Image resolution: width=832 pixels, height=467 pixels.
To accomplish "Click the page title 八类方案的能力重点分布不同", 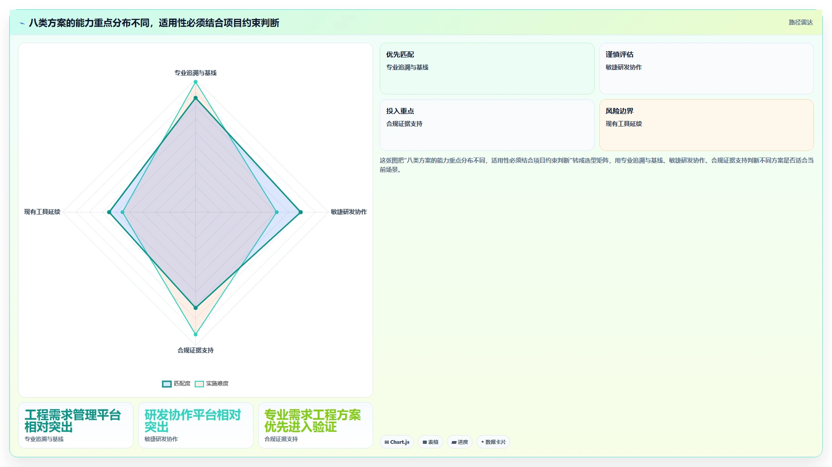I will click(154, 23).
